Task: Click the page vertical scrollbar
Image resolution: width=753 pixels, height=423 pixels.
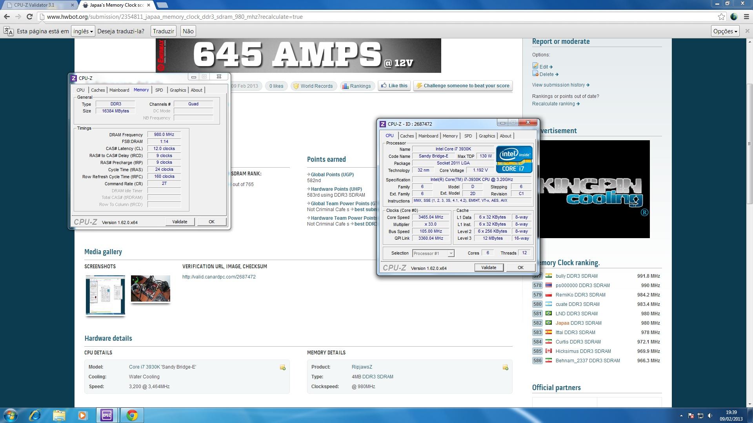Action: pos(749,145)
